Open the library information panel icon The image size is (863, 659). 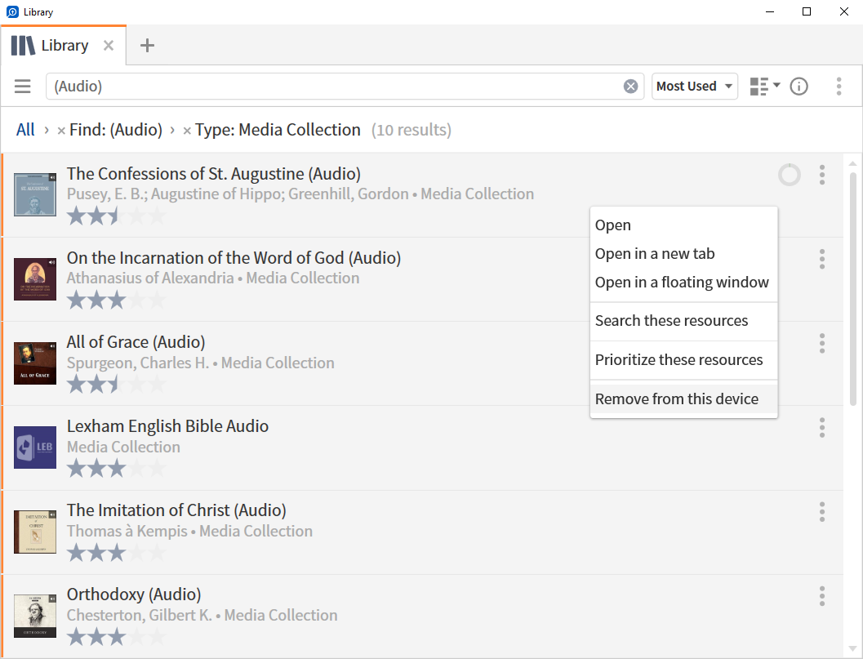(x=799, y=87)
